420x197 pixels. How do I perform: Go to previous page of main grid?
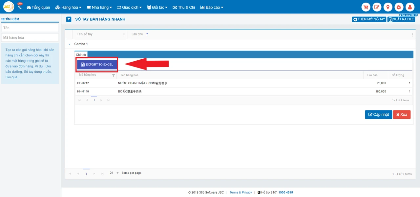[78, 173]
